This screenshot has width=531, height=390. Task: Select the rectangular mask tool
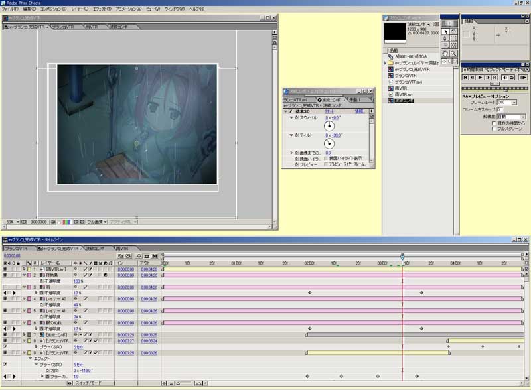point(453,38)
